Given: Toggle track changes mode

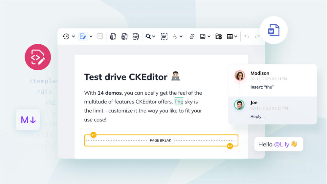Looking at the screenshot, I should pyautogui.click(x=83, y=36).
